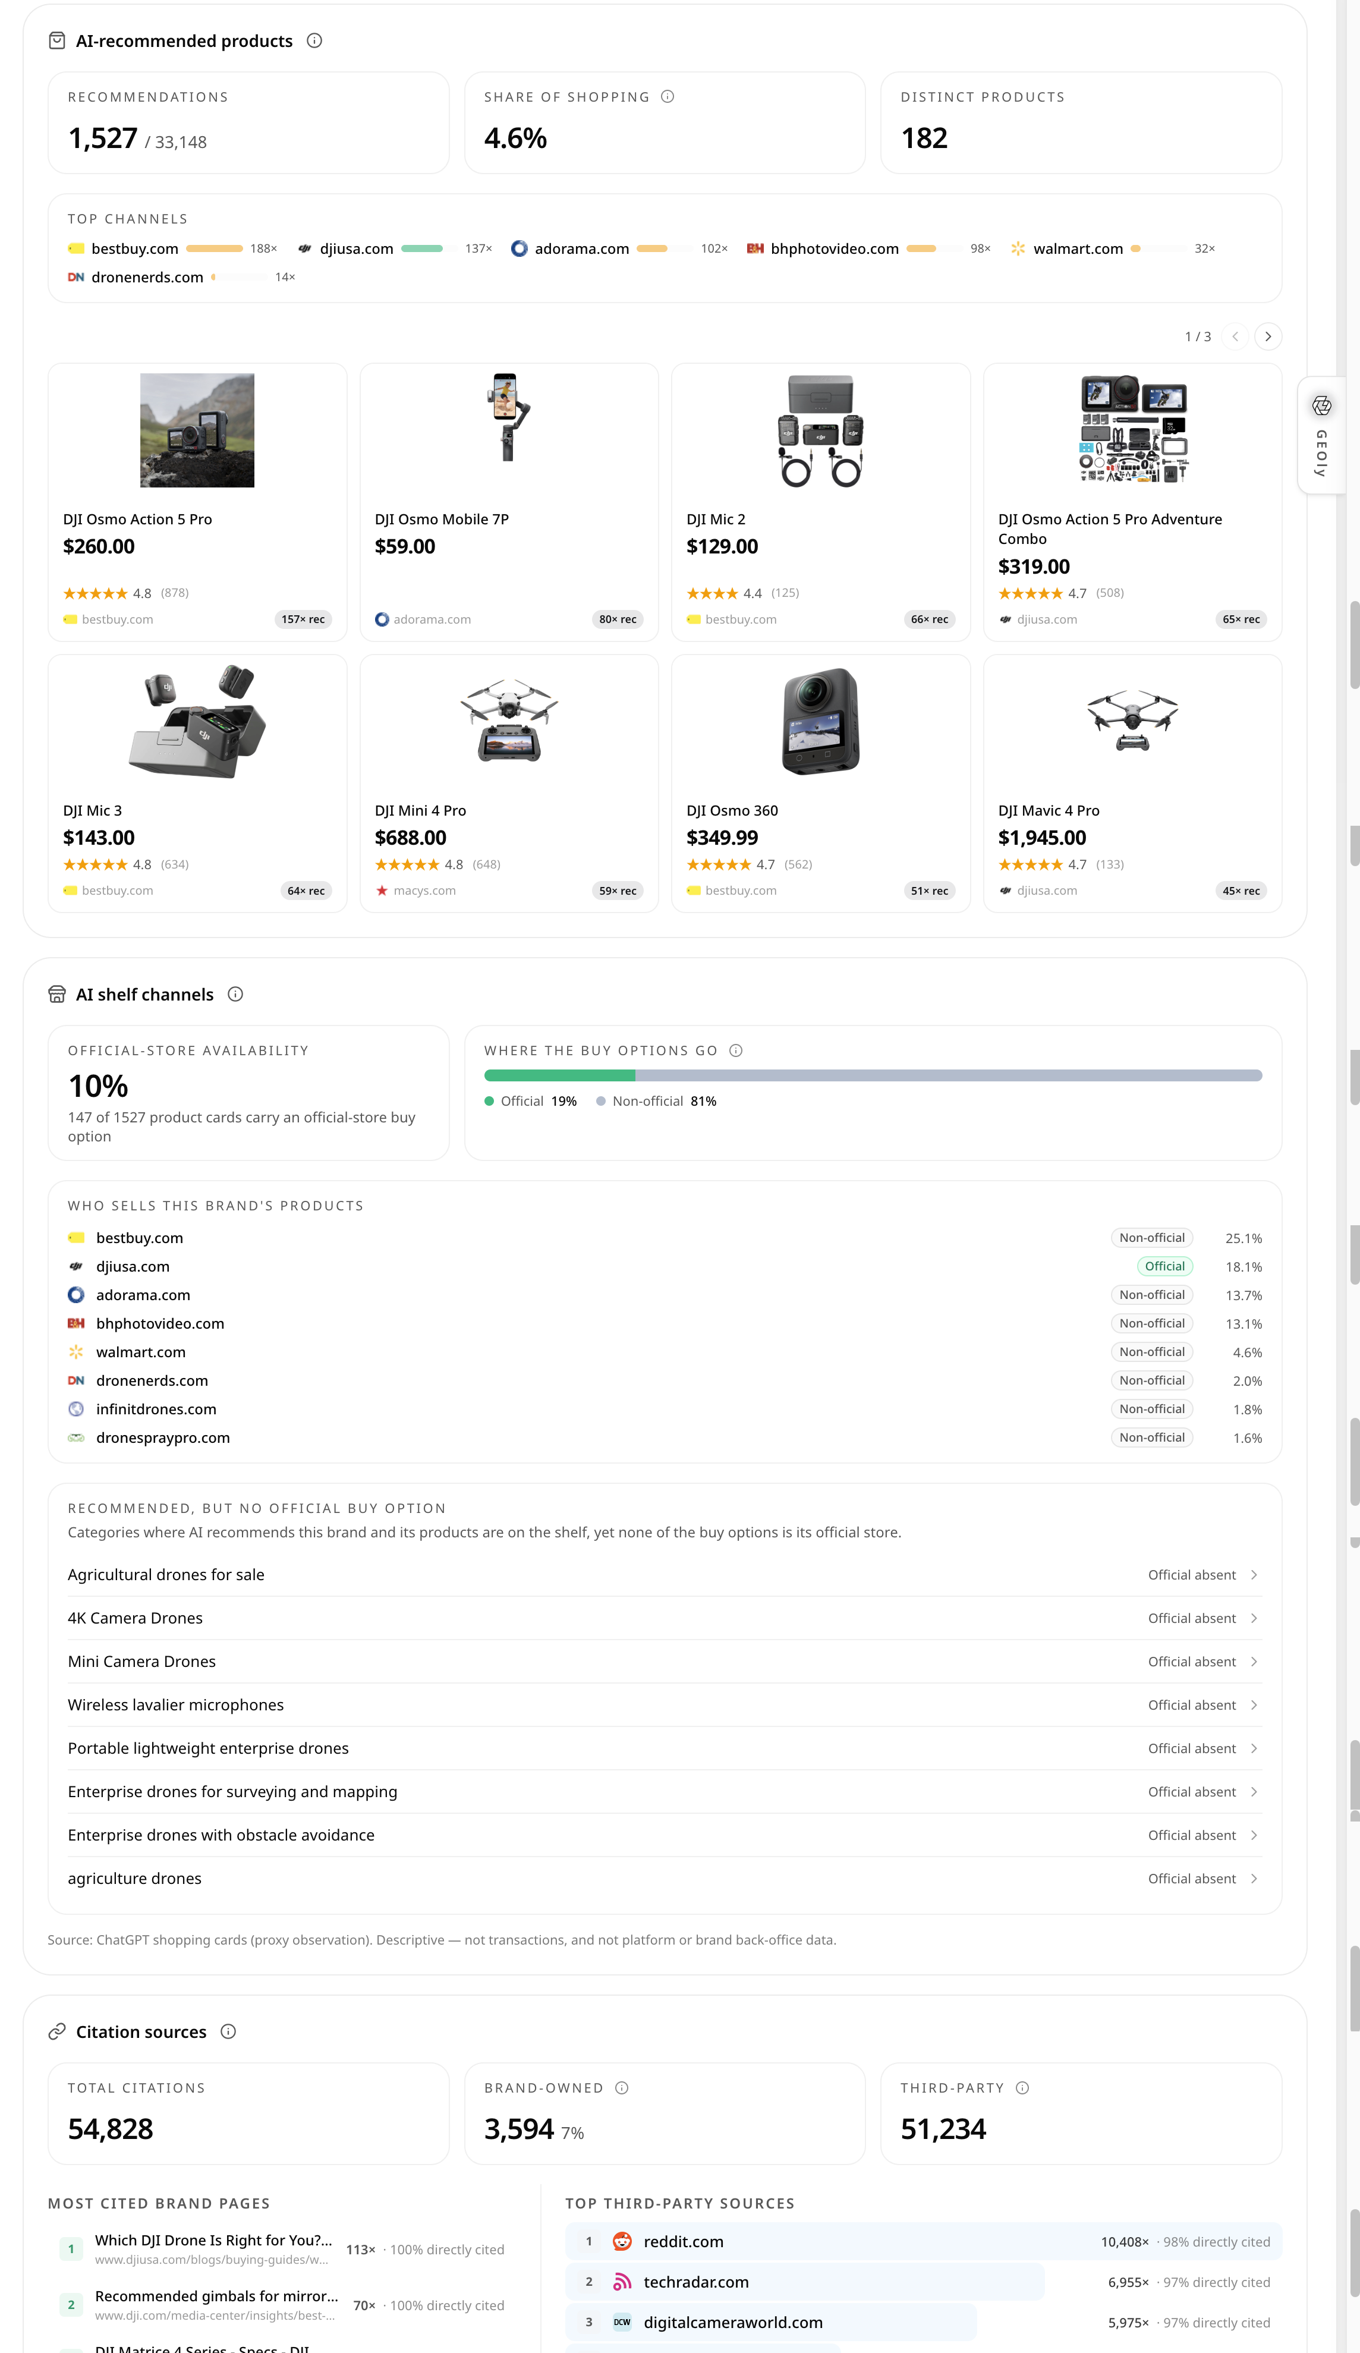Open the DJI Osmo Mobile 7P product image
1360x2353 pixels.
click(x=509, y=417)
